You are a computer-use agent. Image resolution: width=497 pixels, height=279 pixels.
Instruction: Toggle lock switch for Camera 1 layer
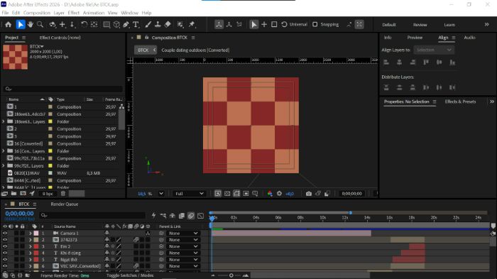click(22, 233)
